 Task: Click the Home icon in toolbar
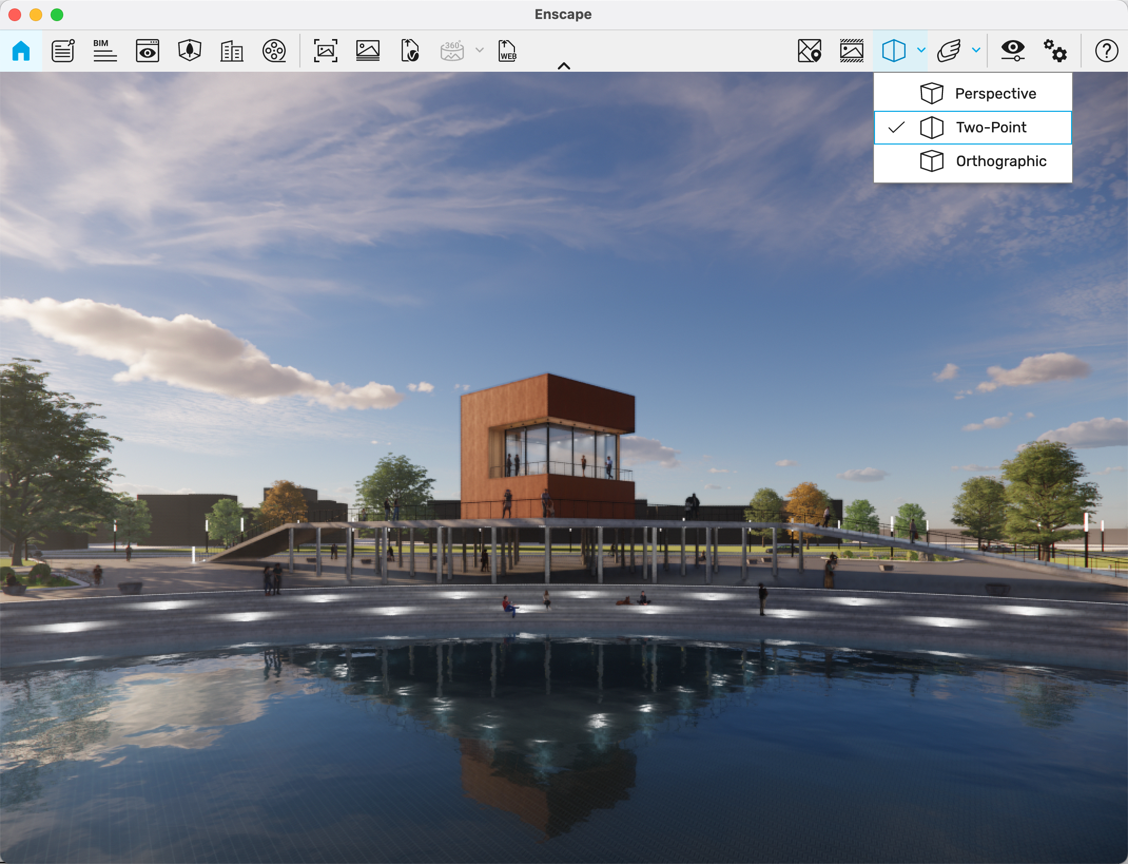21,51
